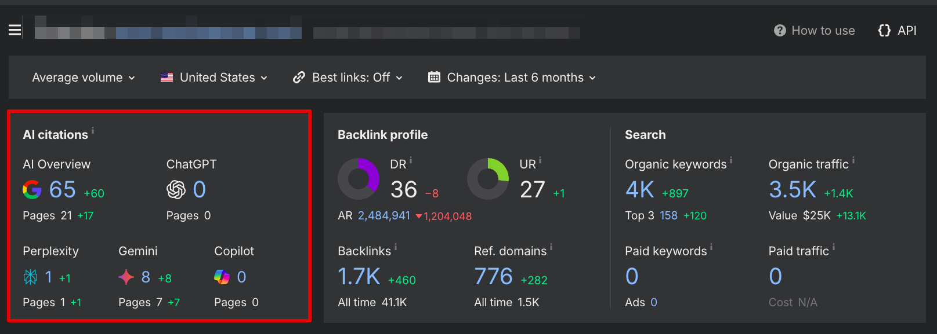Click the United States flag icon
This screenshot has height=334, width=937.
pyautogui.click(x=167, y=78)
